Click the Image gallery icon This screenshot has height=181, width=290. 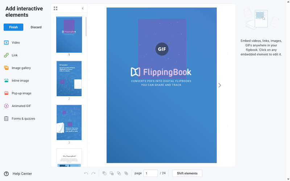point(6,68)
